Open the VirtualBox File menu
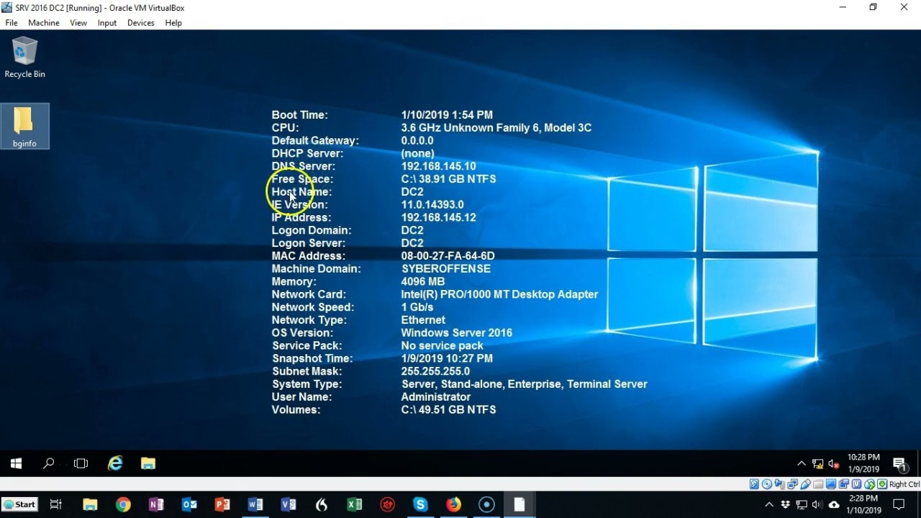The width and height of the screenshot is (921, 518). pos(11,23)
